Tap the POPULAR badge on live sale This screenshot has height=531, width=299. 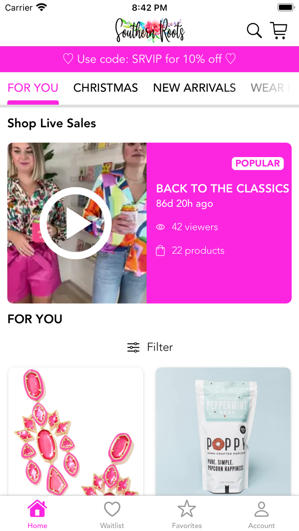pyautogui.click(x=258, y=163)
